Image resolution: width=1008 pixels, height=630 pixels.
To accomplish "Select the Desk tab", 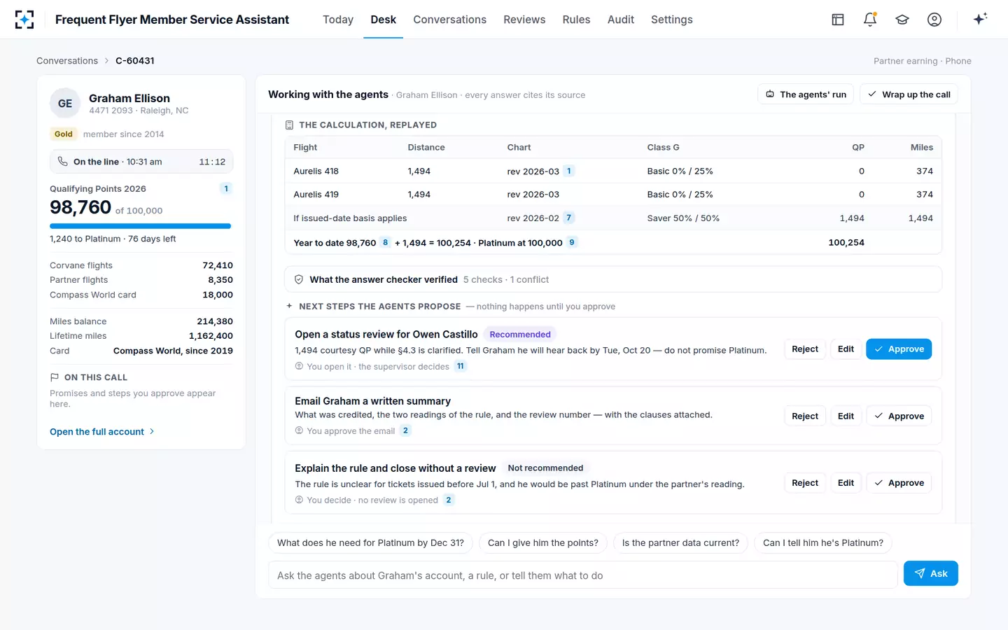I will pyautogui.click(x=383, y=20).
